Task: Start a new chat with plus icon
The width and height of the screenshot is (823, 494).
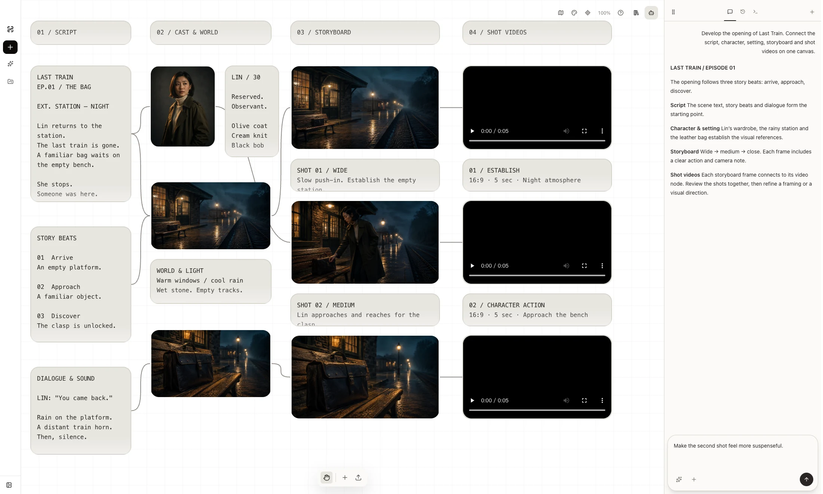Action: (812, 12)
